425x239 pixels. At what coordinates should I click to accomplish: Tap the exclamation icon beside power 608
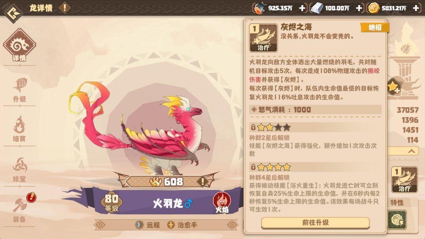coord(202,181)
